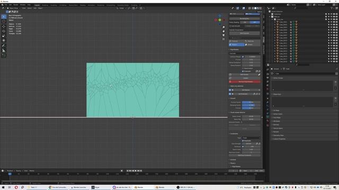Screen dimensions: 339x190
Task: Select the Annotate pencil tool
Action: tap(4, 46)
